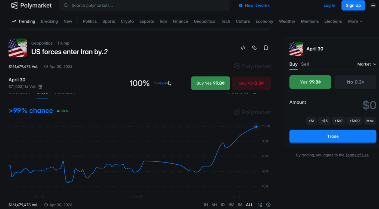Open the hamburger menu in header

(373, 6)
